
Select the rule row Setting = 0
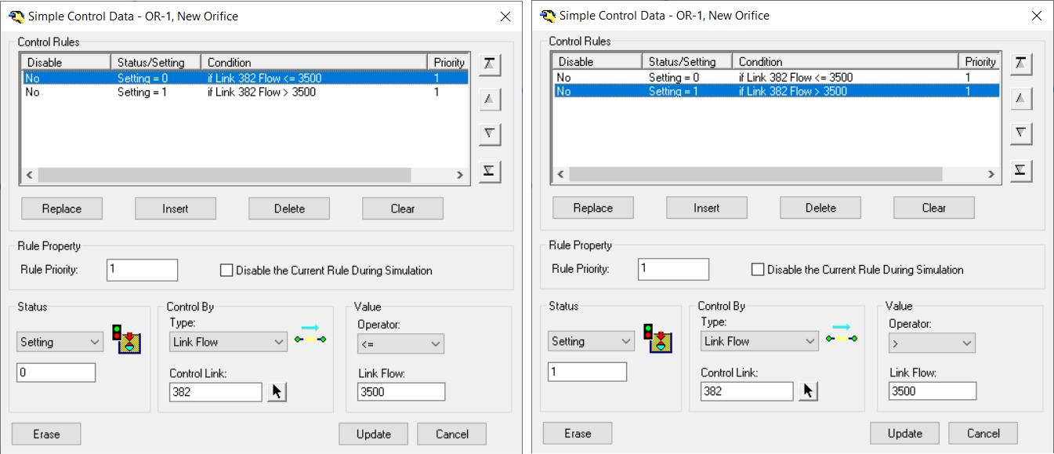tap(157, 78)
